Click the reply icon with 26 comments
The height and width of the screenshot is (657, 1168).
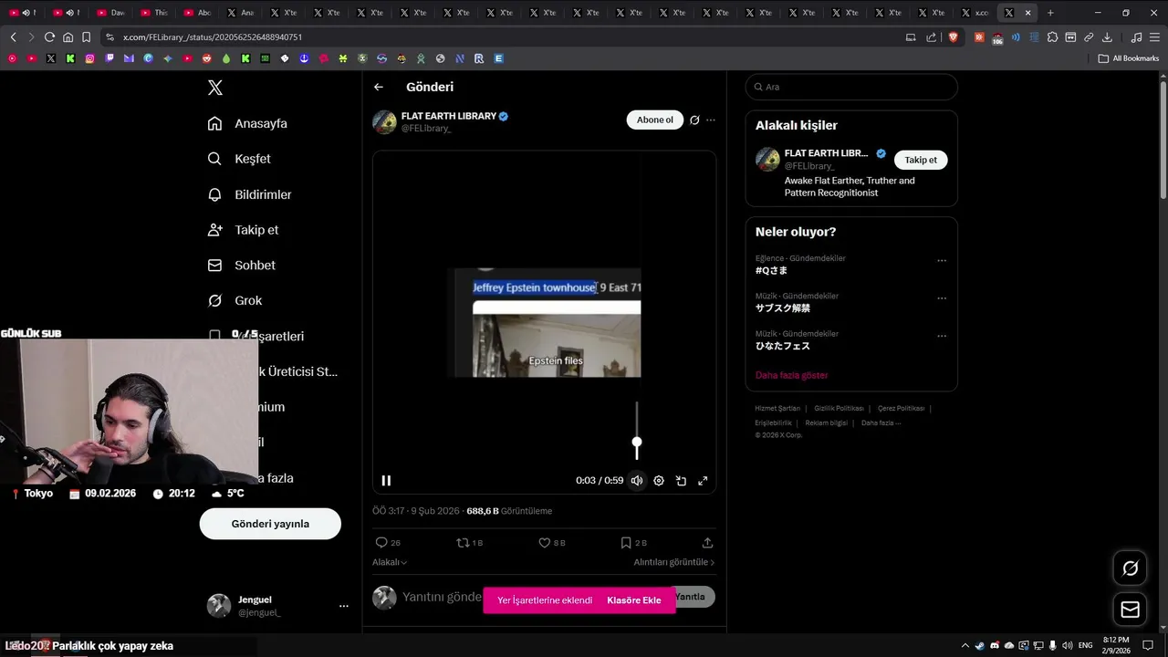pos(381,542)
